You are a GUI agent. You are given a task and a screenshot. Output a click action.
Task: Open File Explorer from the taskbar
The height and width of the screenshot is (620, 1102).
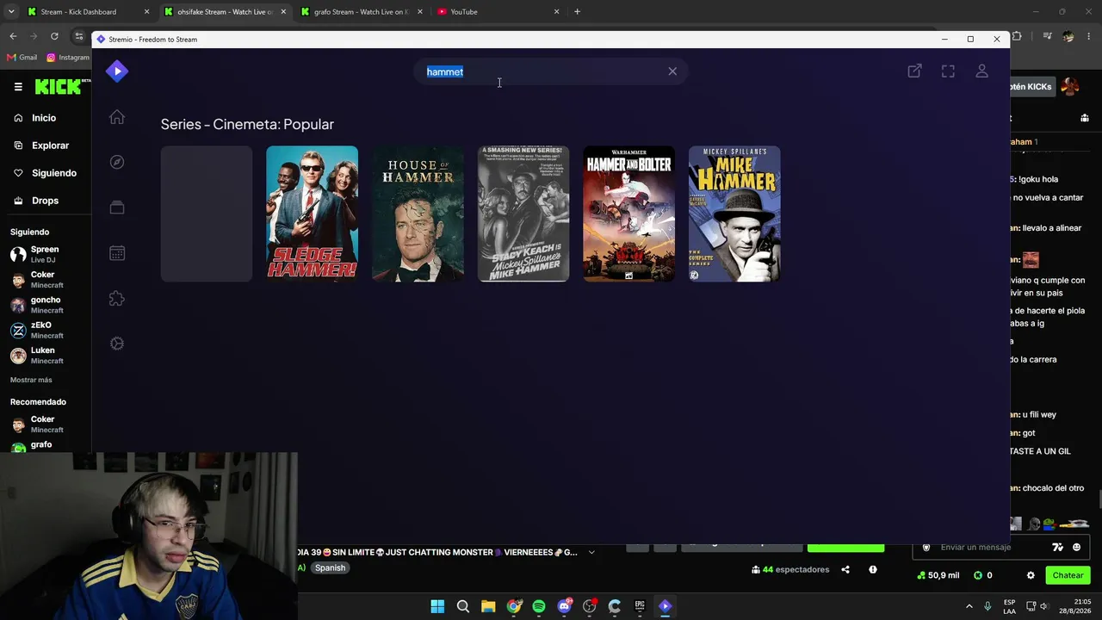pos(488,606)
